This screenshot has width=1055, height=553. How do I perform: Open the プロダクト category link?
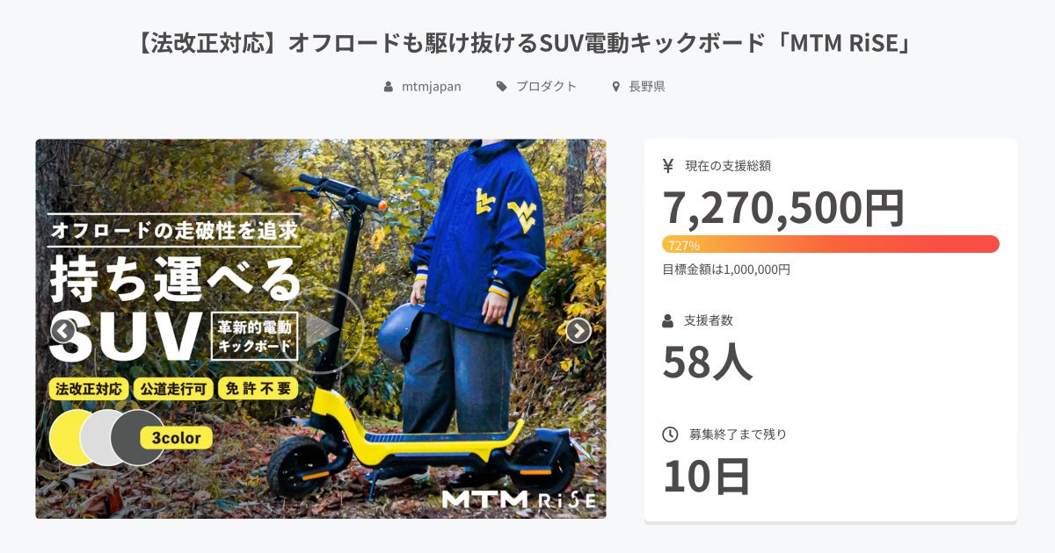point(546,87)
